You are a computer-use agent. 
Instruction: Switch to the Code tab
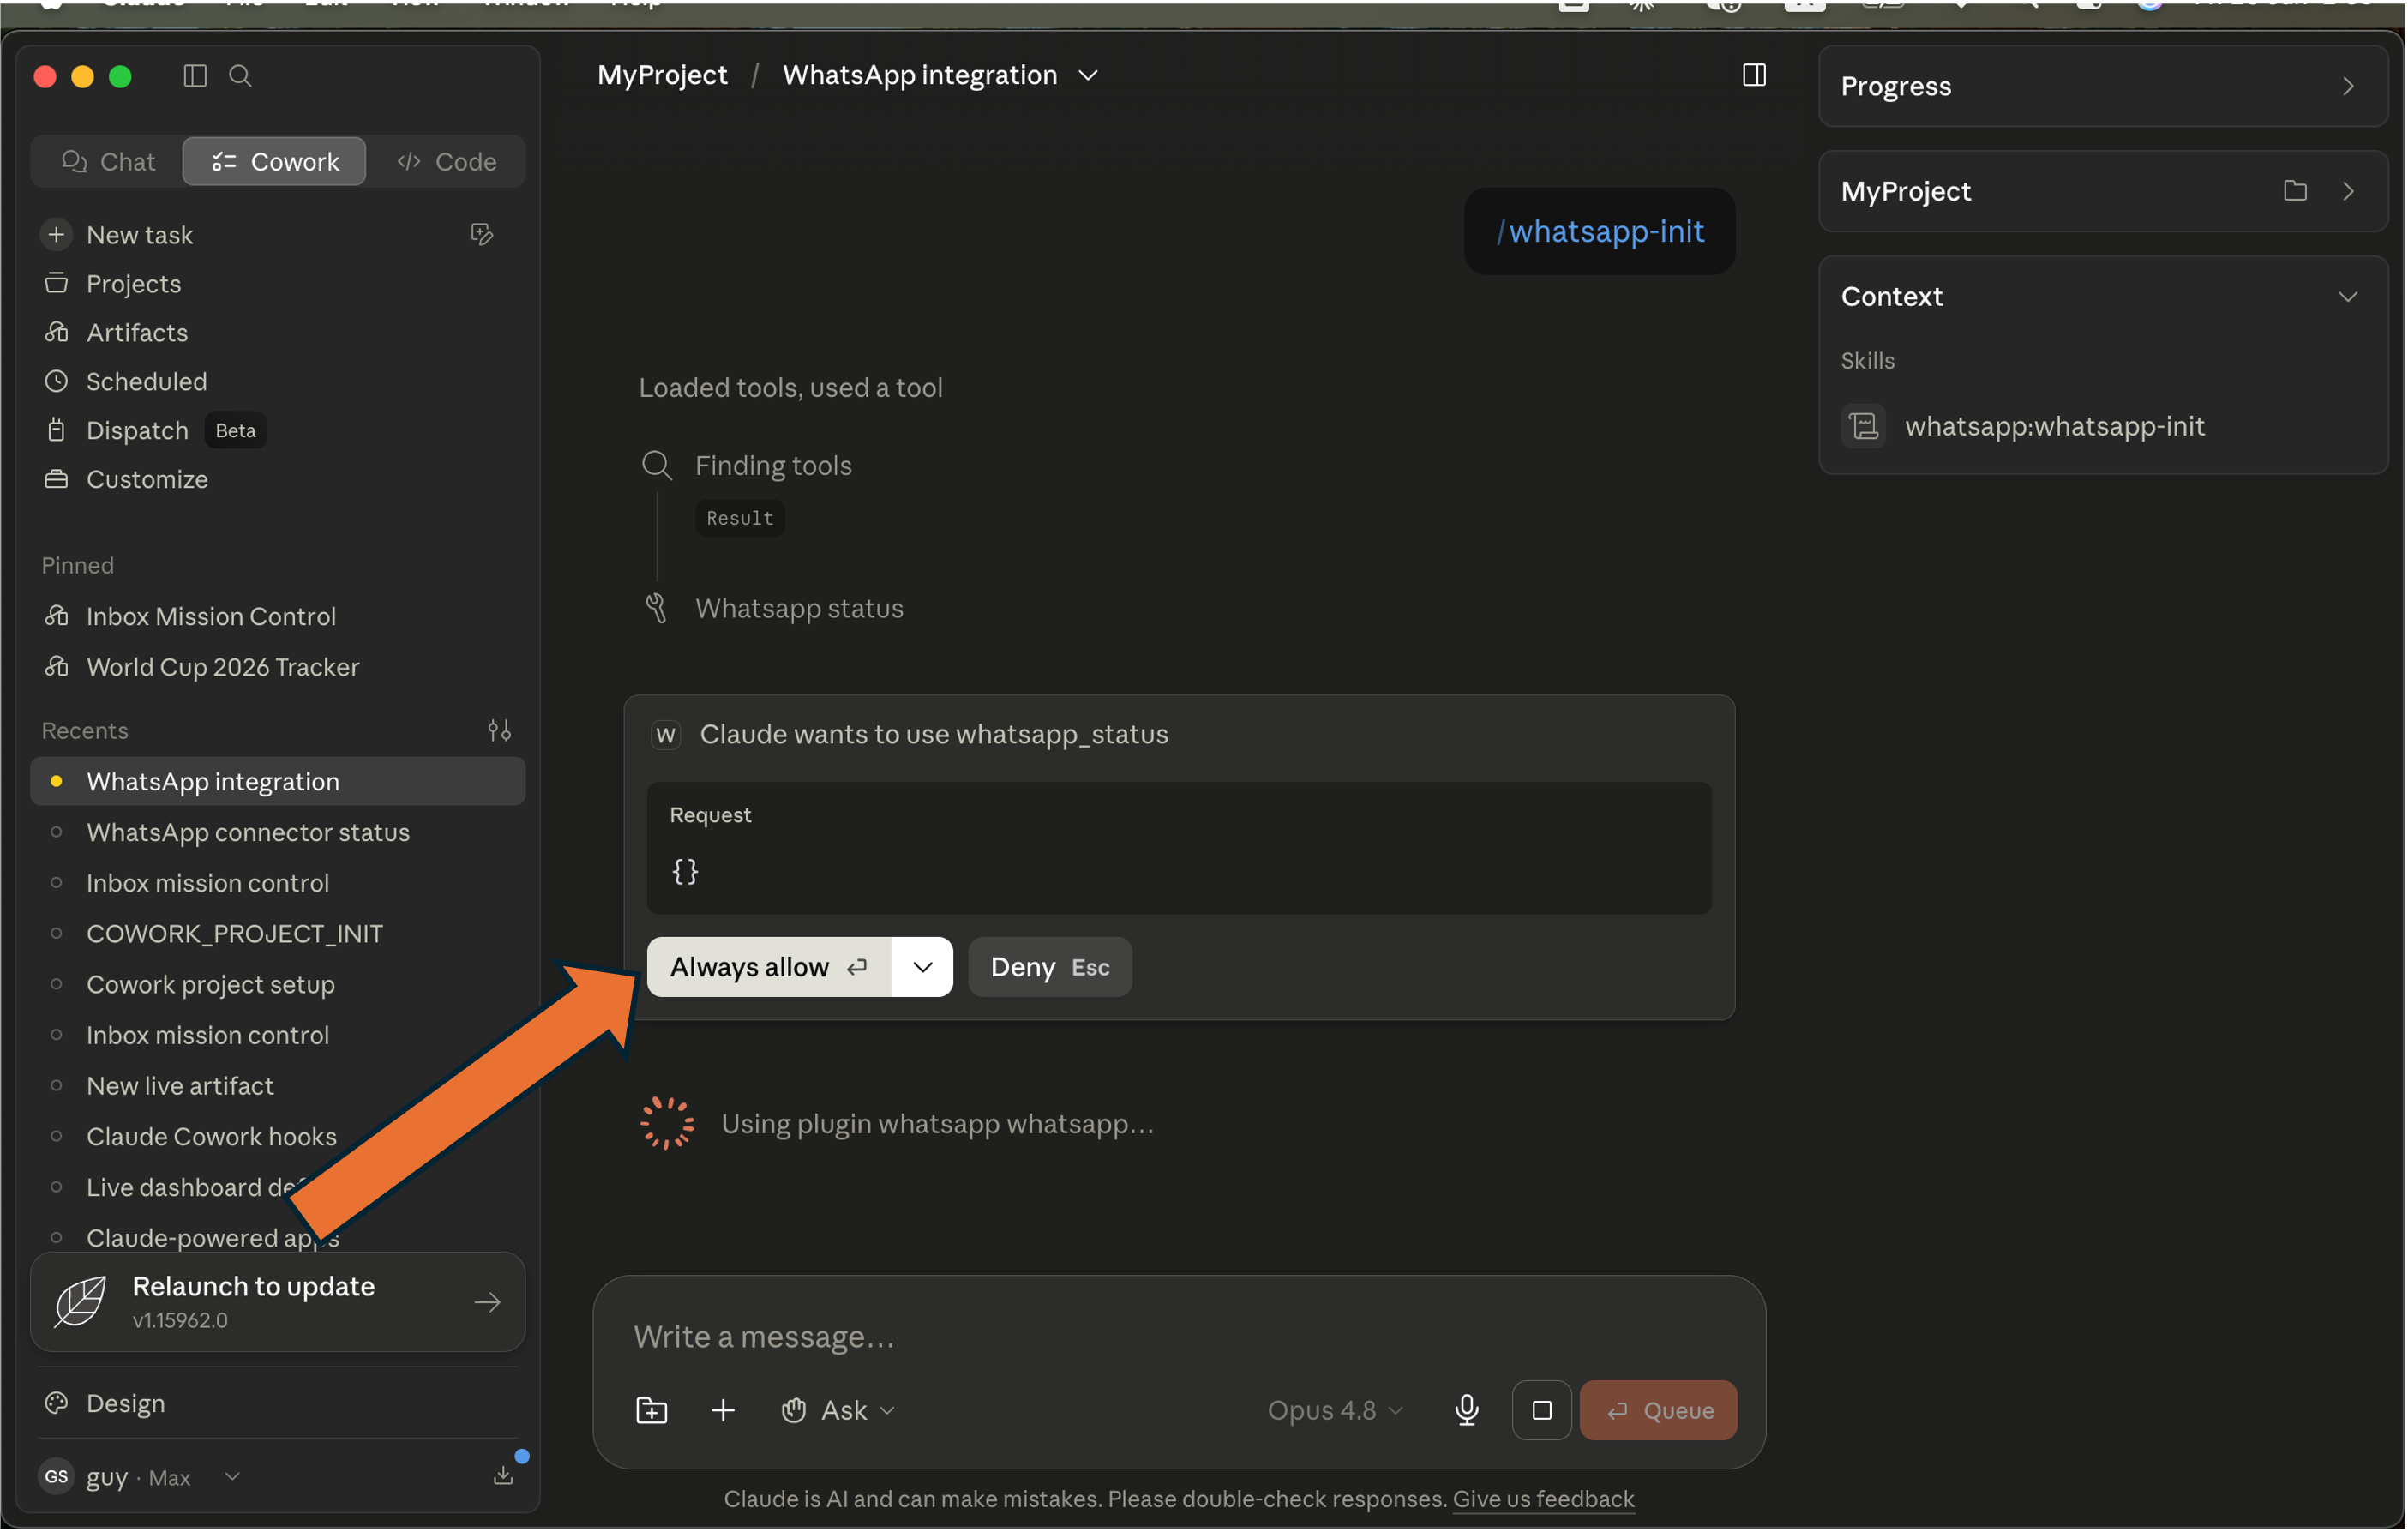(x=447, y=162)
